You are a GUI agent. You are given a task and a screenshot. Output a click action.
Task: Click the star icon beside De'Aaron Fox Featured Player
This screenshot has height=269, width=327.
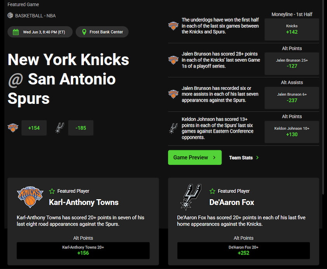(x=212, y=191)
